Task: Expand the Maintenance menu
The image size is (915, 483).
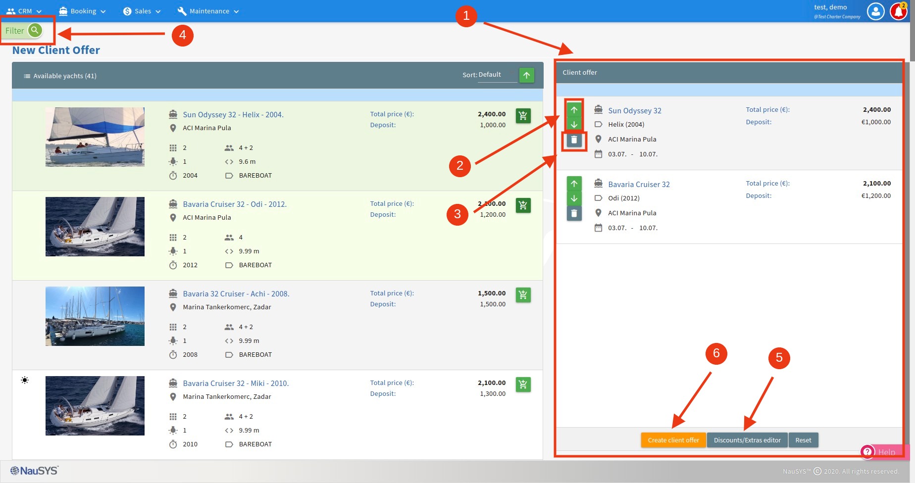Action: (x=208, y=11)
